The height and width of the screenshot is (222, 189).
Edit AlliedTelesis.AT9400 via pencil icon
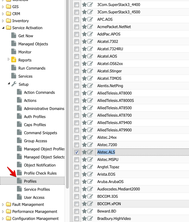tap(90, 123)
